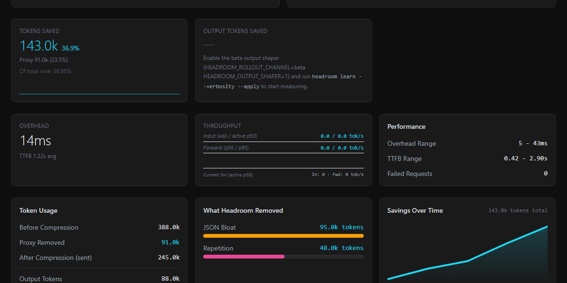The image size is (567, 283).
Task: Select the 88.0k output tokens value
Action: [x=171, y=279]
